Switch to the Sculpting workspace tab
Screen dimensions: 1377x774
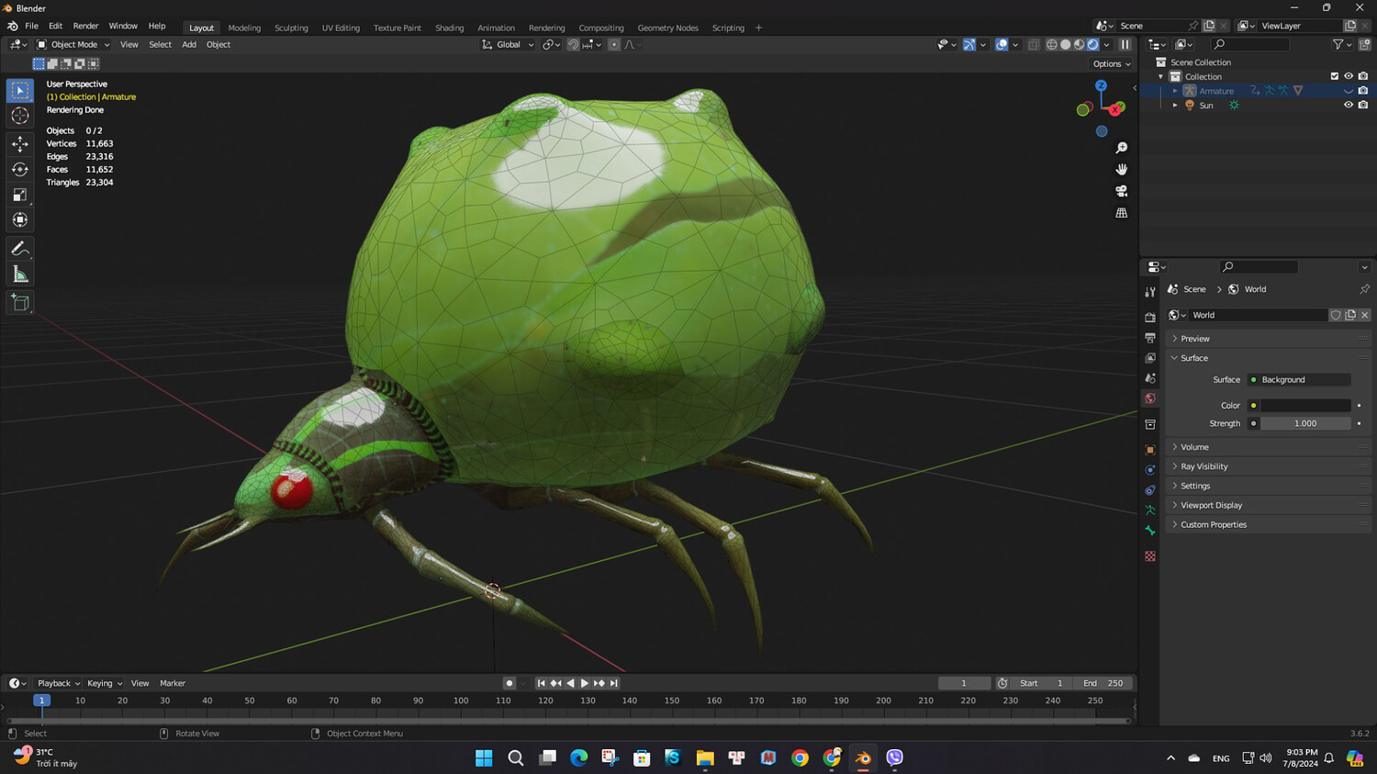pos(291,28)
